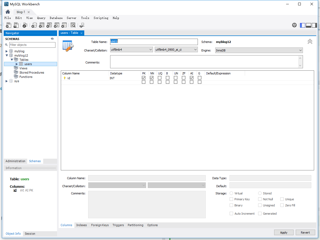Select the Functions folder in navigator
This screenshot has width=320, height=240.
point(26,77)
